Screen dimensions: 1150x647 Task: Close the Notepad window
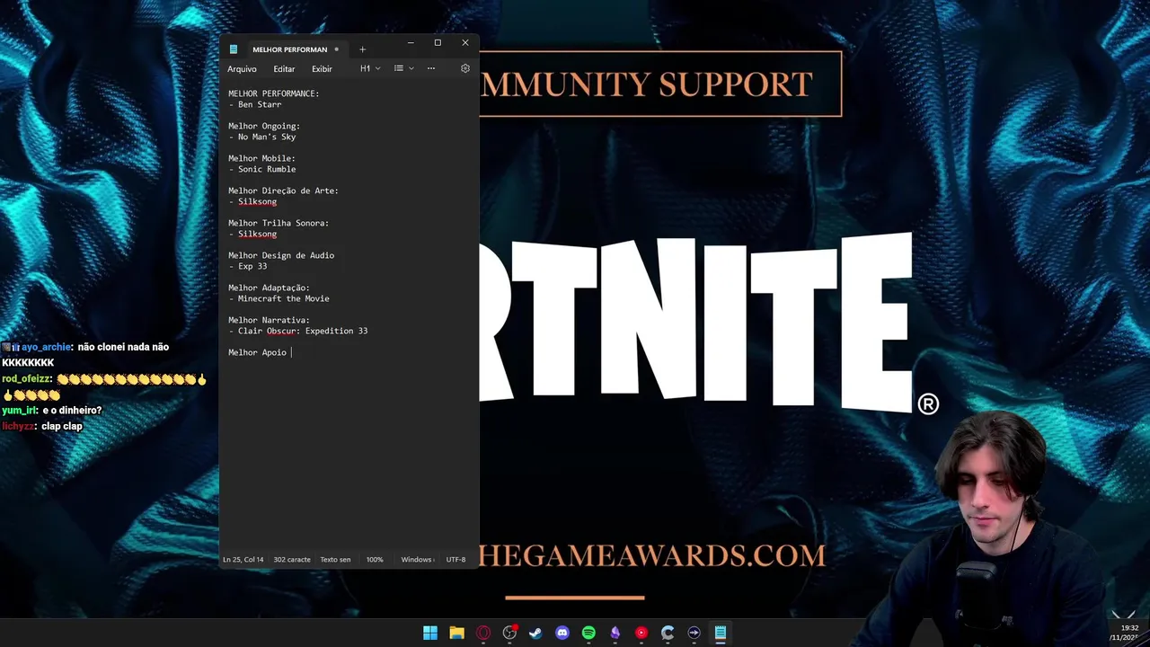click(465, 43)
